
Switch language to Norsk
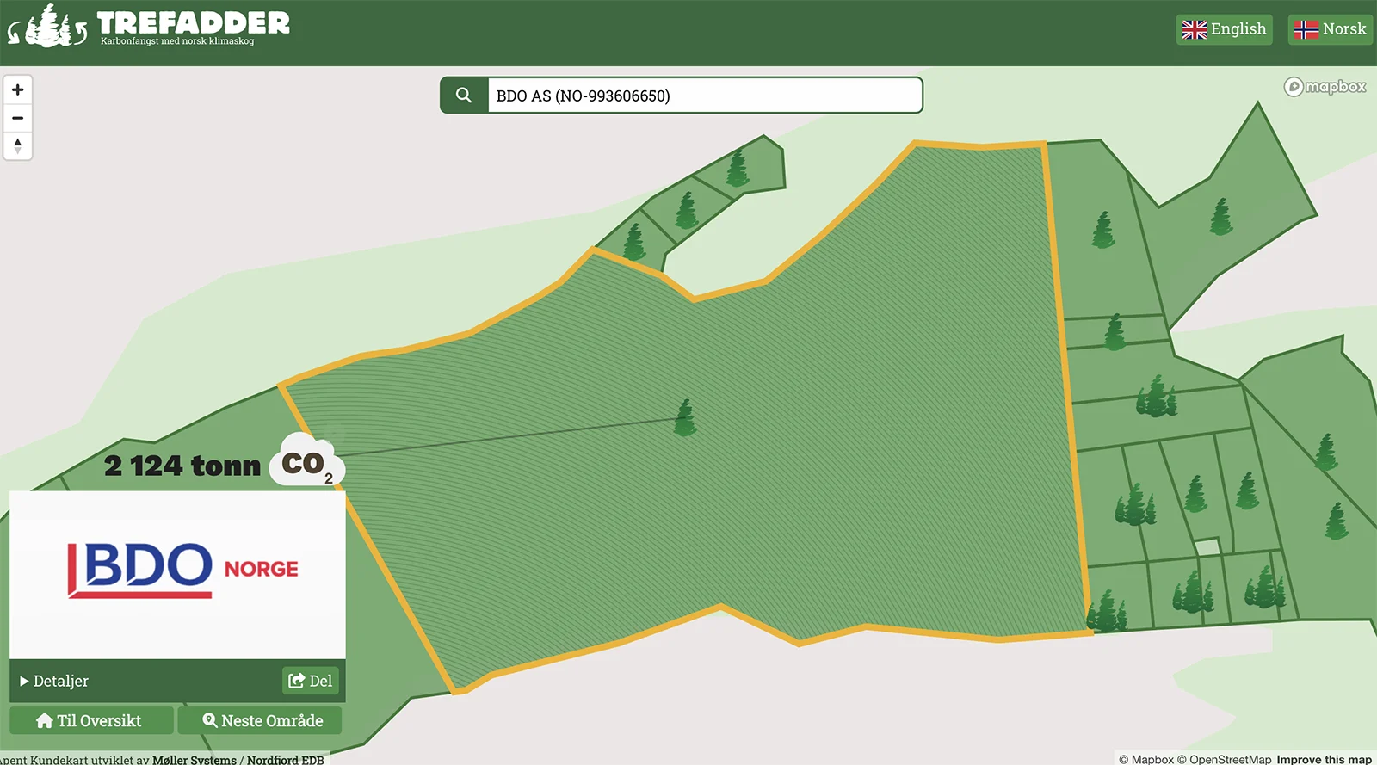pyautogui.click(x=1330, y=29)
